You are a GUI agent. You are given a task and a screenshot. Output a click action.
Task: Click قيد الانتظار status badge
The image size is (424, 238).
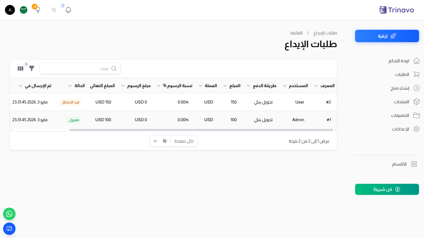tap(70, 102)
